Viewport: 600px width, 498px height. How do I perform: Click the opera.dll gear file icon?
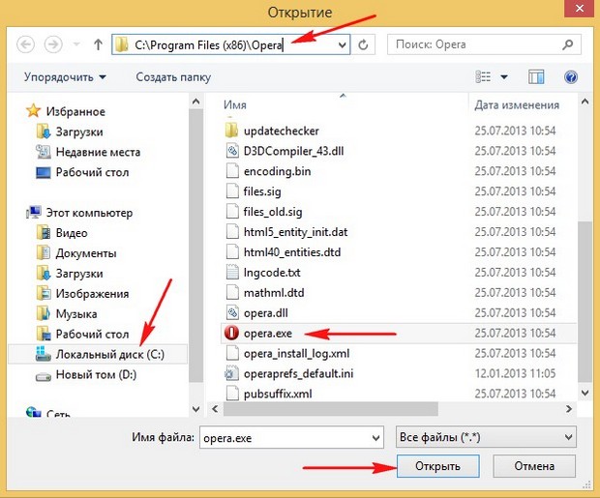point(232,312)
